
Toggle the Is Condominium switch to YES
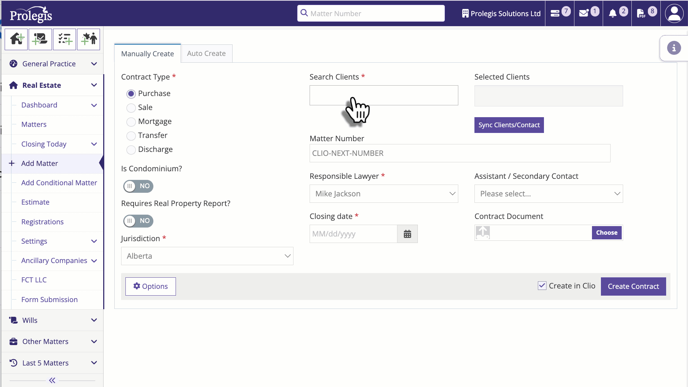tap(138, 186)
